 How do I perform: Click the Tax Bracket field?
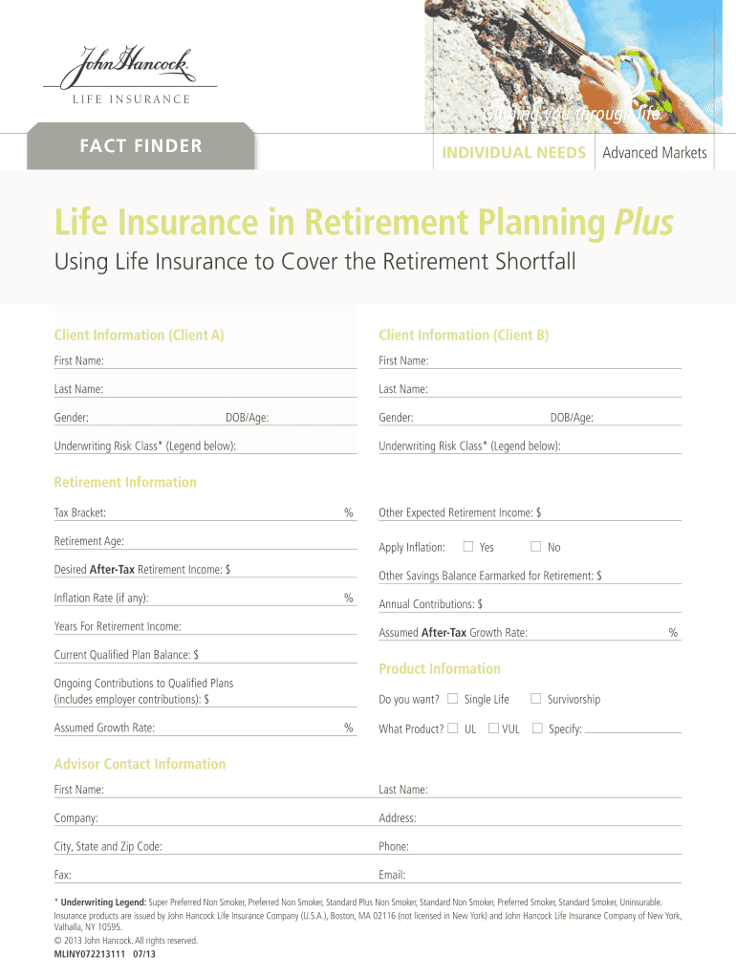(225, 513)
